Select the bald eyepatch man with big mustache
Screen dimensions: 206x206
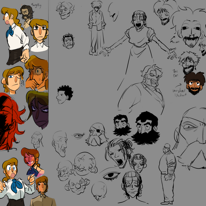pos(97,135)
